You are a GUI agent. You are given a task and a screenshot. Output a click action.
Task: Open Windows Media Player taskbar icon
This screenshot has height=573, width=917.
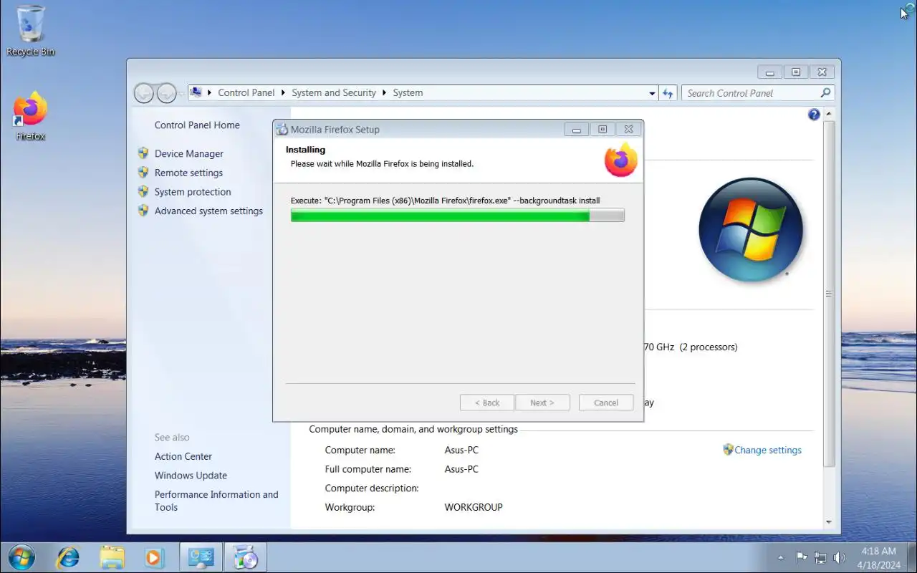tap(154, 557)
